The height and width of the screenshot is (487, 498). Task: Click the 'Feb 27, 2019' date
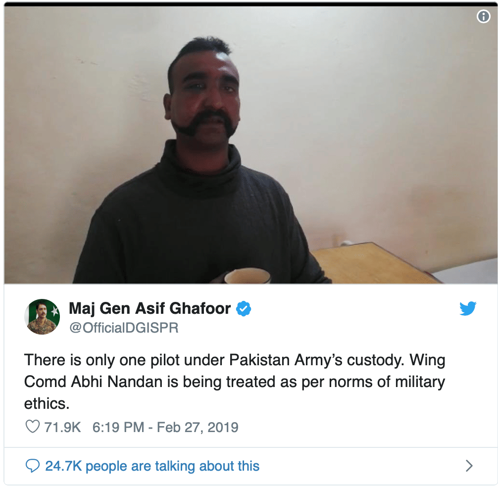pyautogui.click(x=198, y=427)
